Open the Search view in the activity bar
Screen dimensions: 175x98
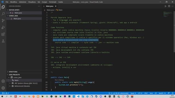coord(3,14)
